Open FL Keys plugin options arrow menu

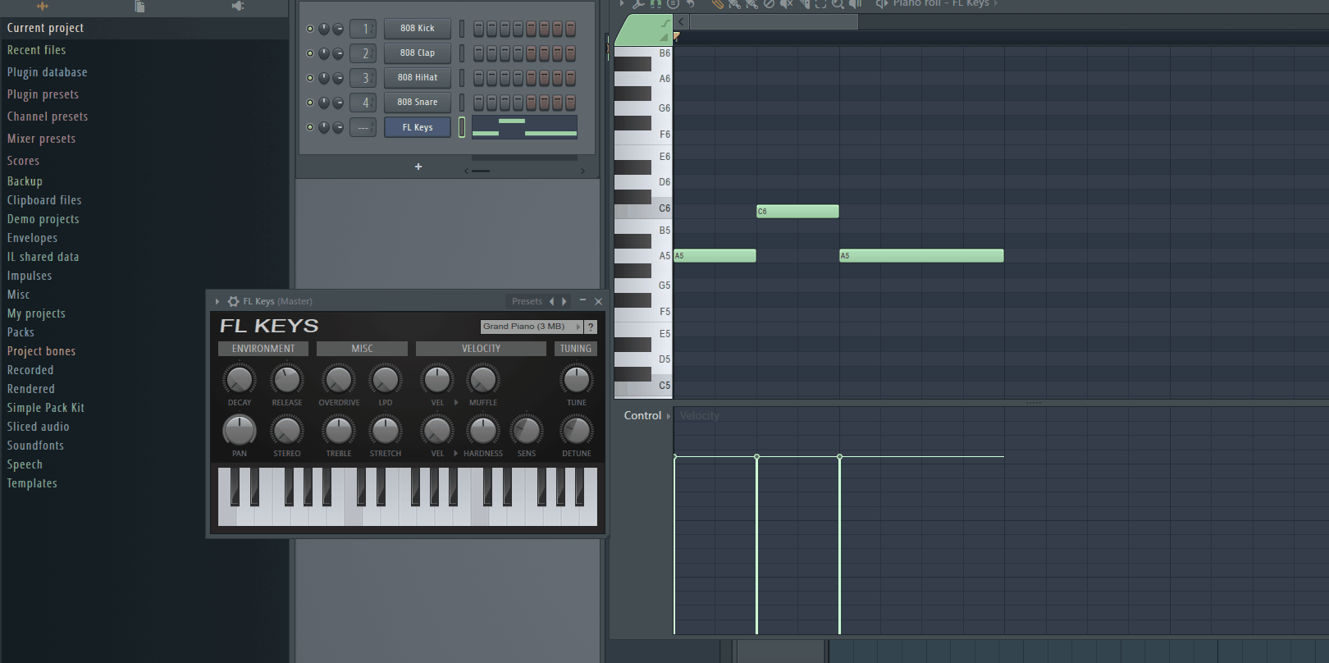point(217,301)
